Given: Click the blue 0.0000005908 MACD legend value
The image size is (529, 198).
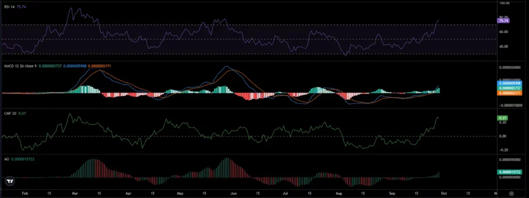Looking at the screenshot, I should [x=75, y=66].
